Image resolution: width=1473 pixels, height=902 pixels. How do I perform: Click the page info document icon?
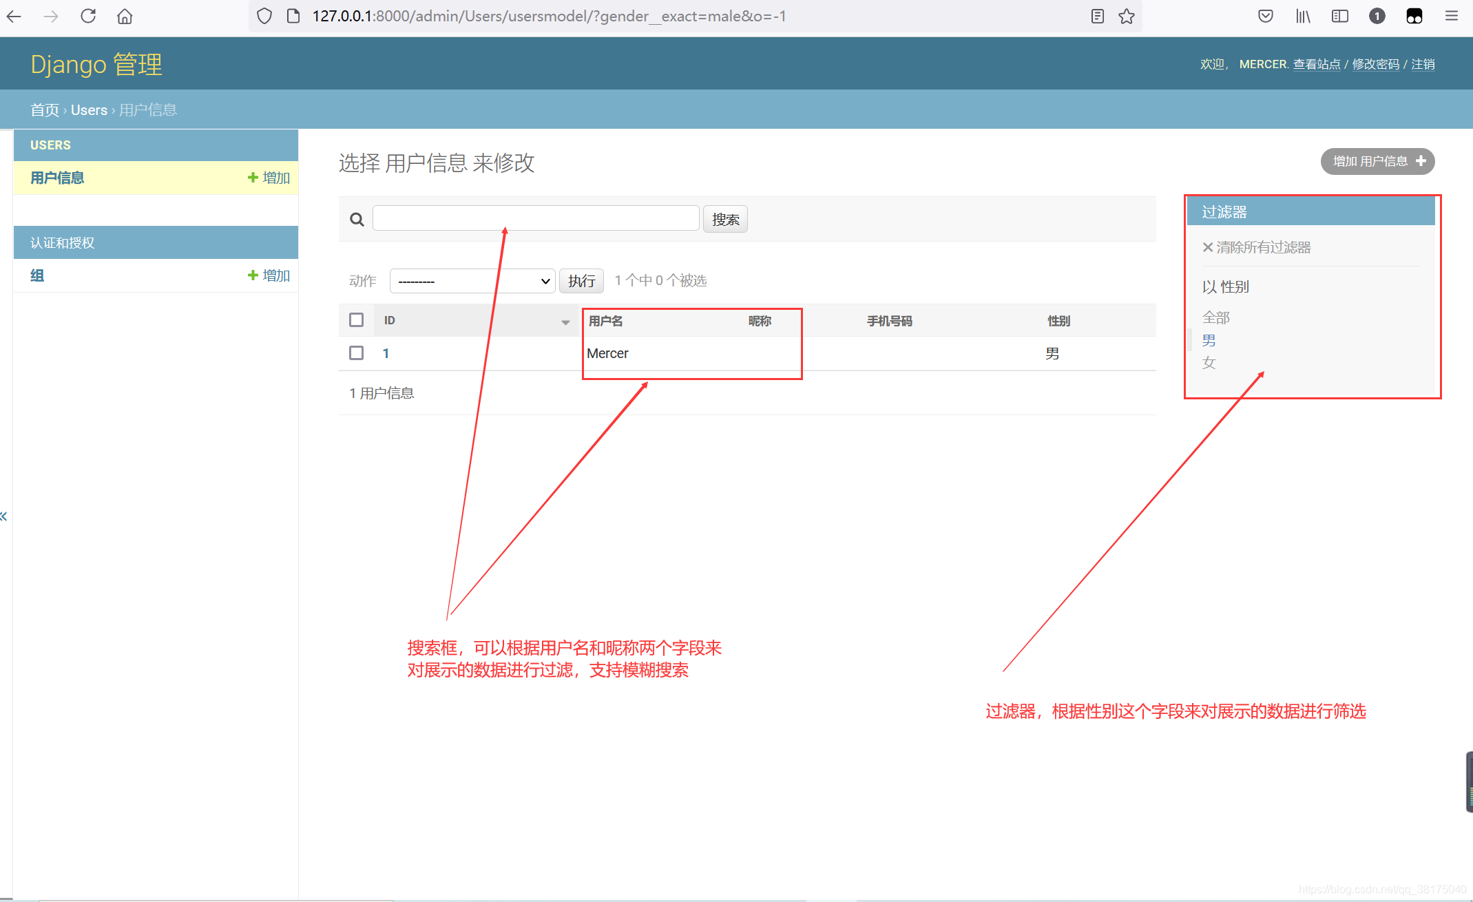(293, 16)
